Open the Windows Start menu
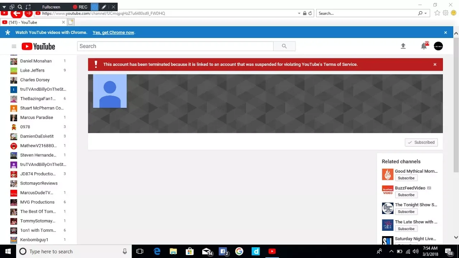The image size is (459, 258). pos(8,251)
